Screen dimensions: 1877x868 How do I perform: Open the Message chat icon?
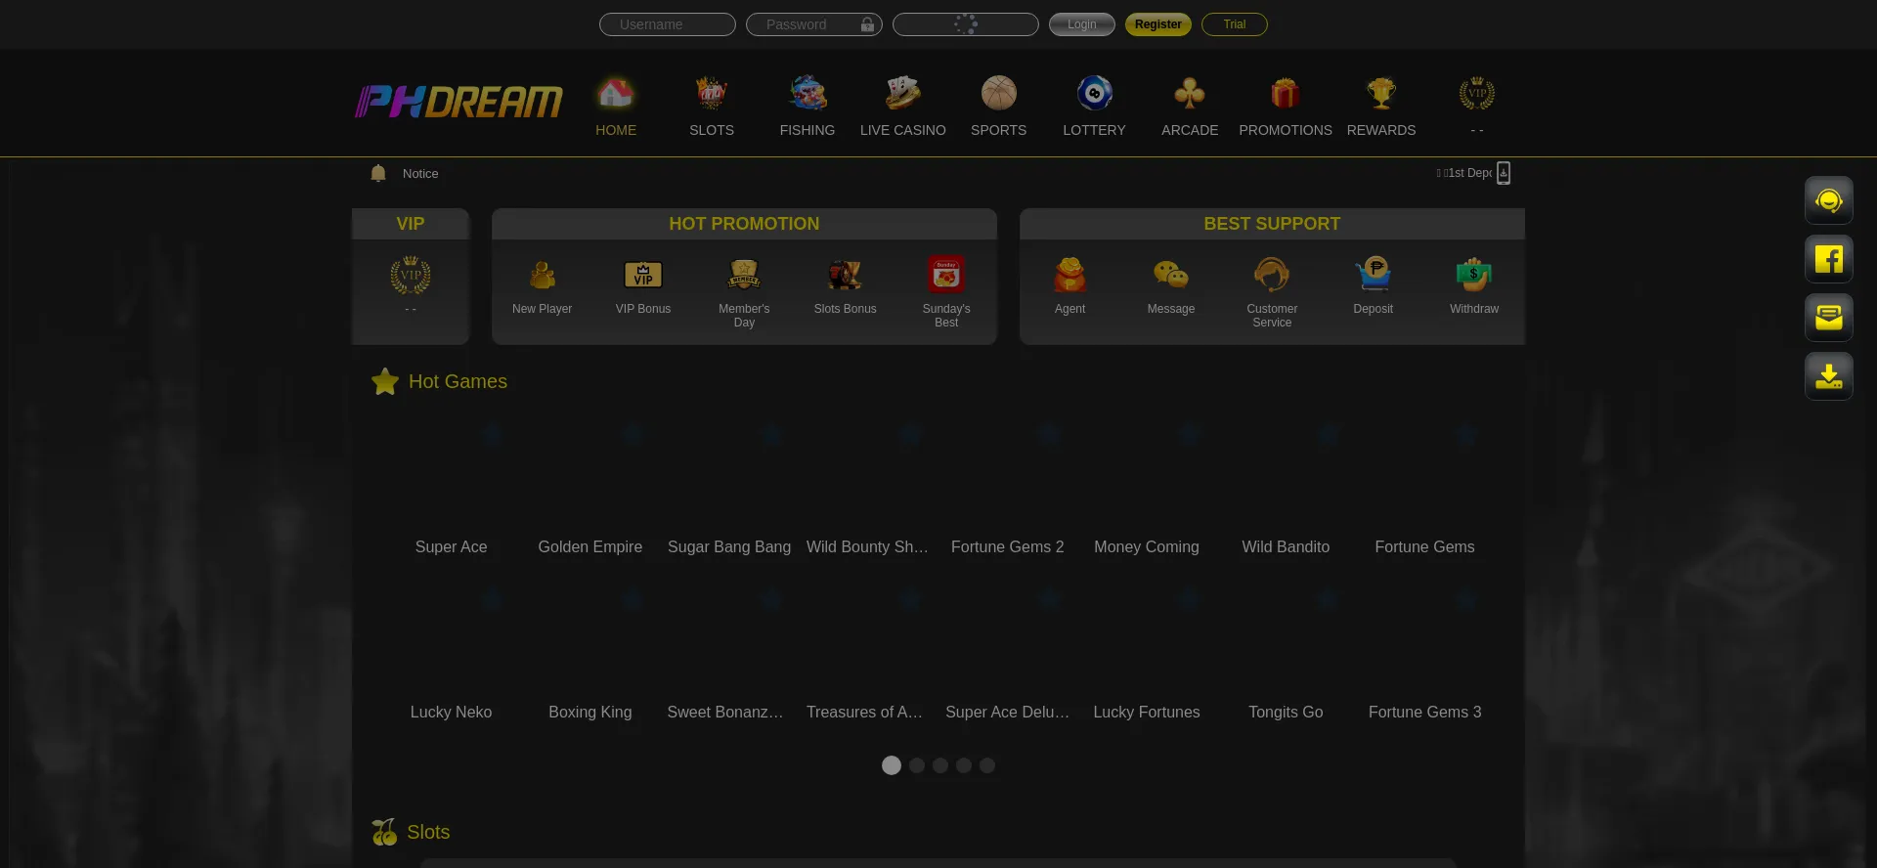point(1171,276)
